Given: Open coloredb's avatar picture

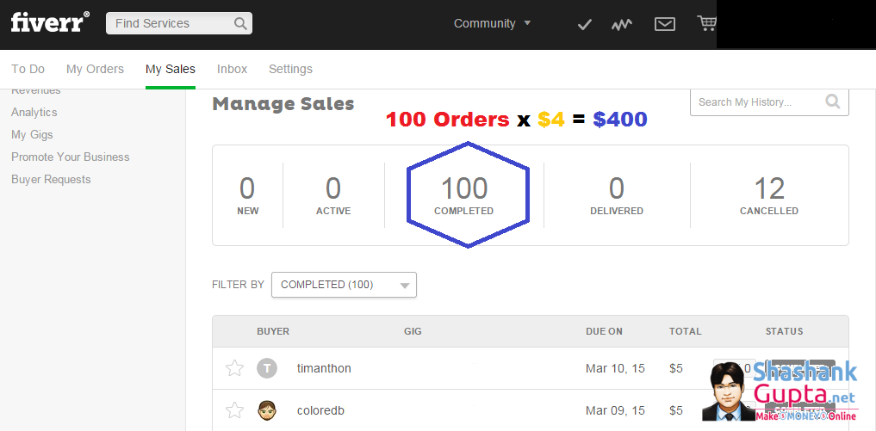Looking at the screenshot, I should (267, 410).
